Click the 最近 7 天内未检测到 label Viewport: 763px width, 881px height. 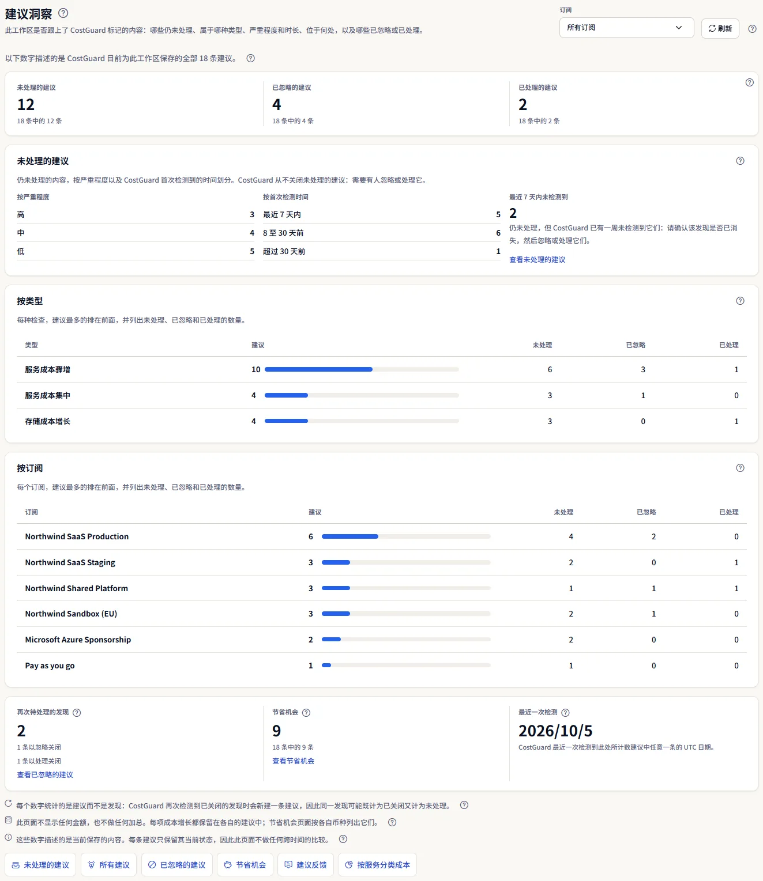pyautogui.click(x=539, y=197)
